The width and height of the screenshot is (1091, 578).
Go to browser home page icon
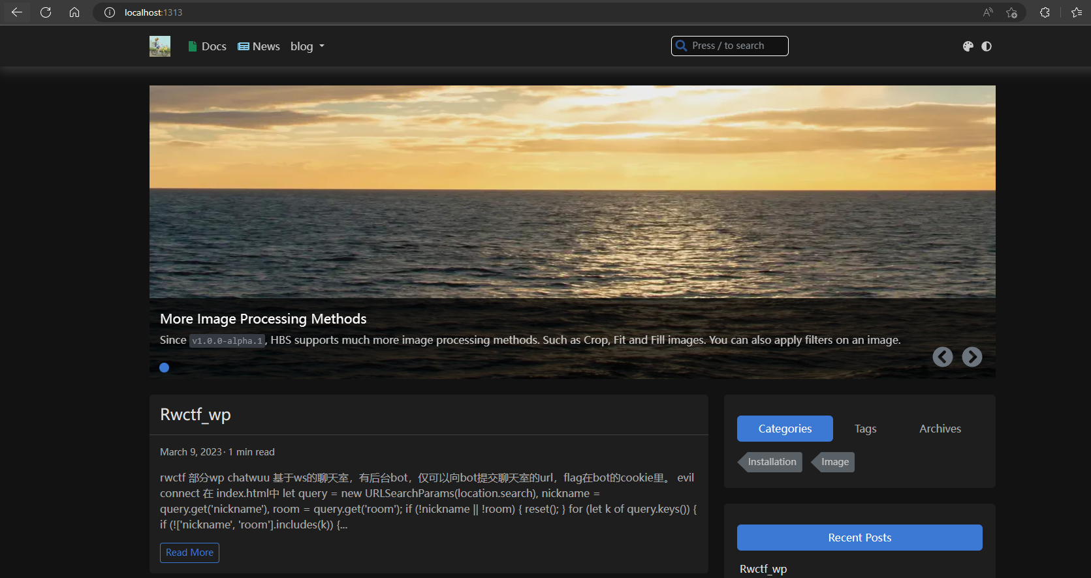pyautogui.click(x=74, y=12)
